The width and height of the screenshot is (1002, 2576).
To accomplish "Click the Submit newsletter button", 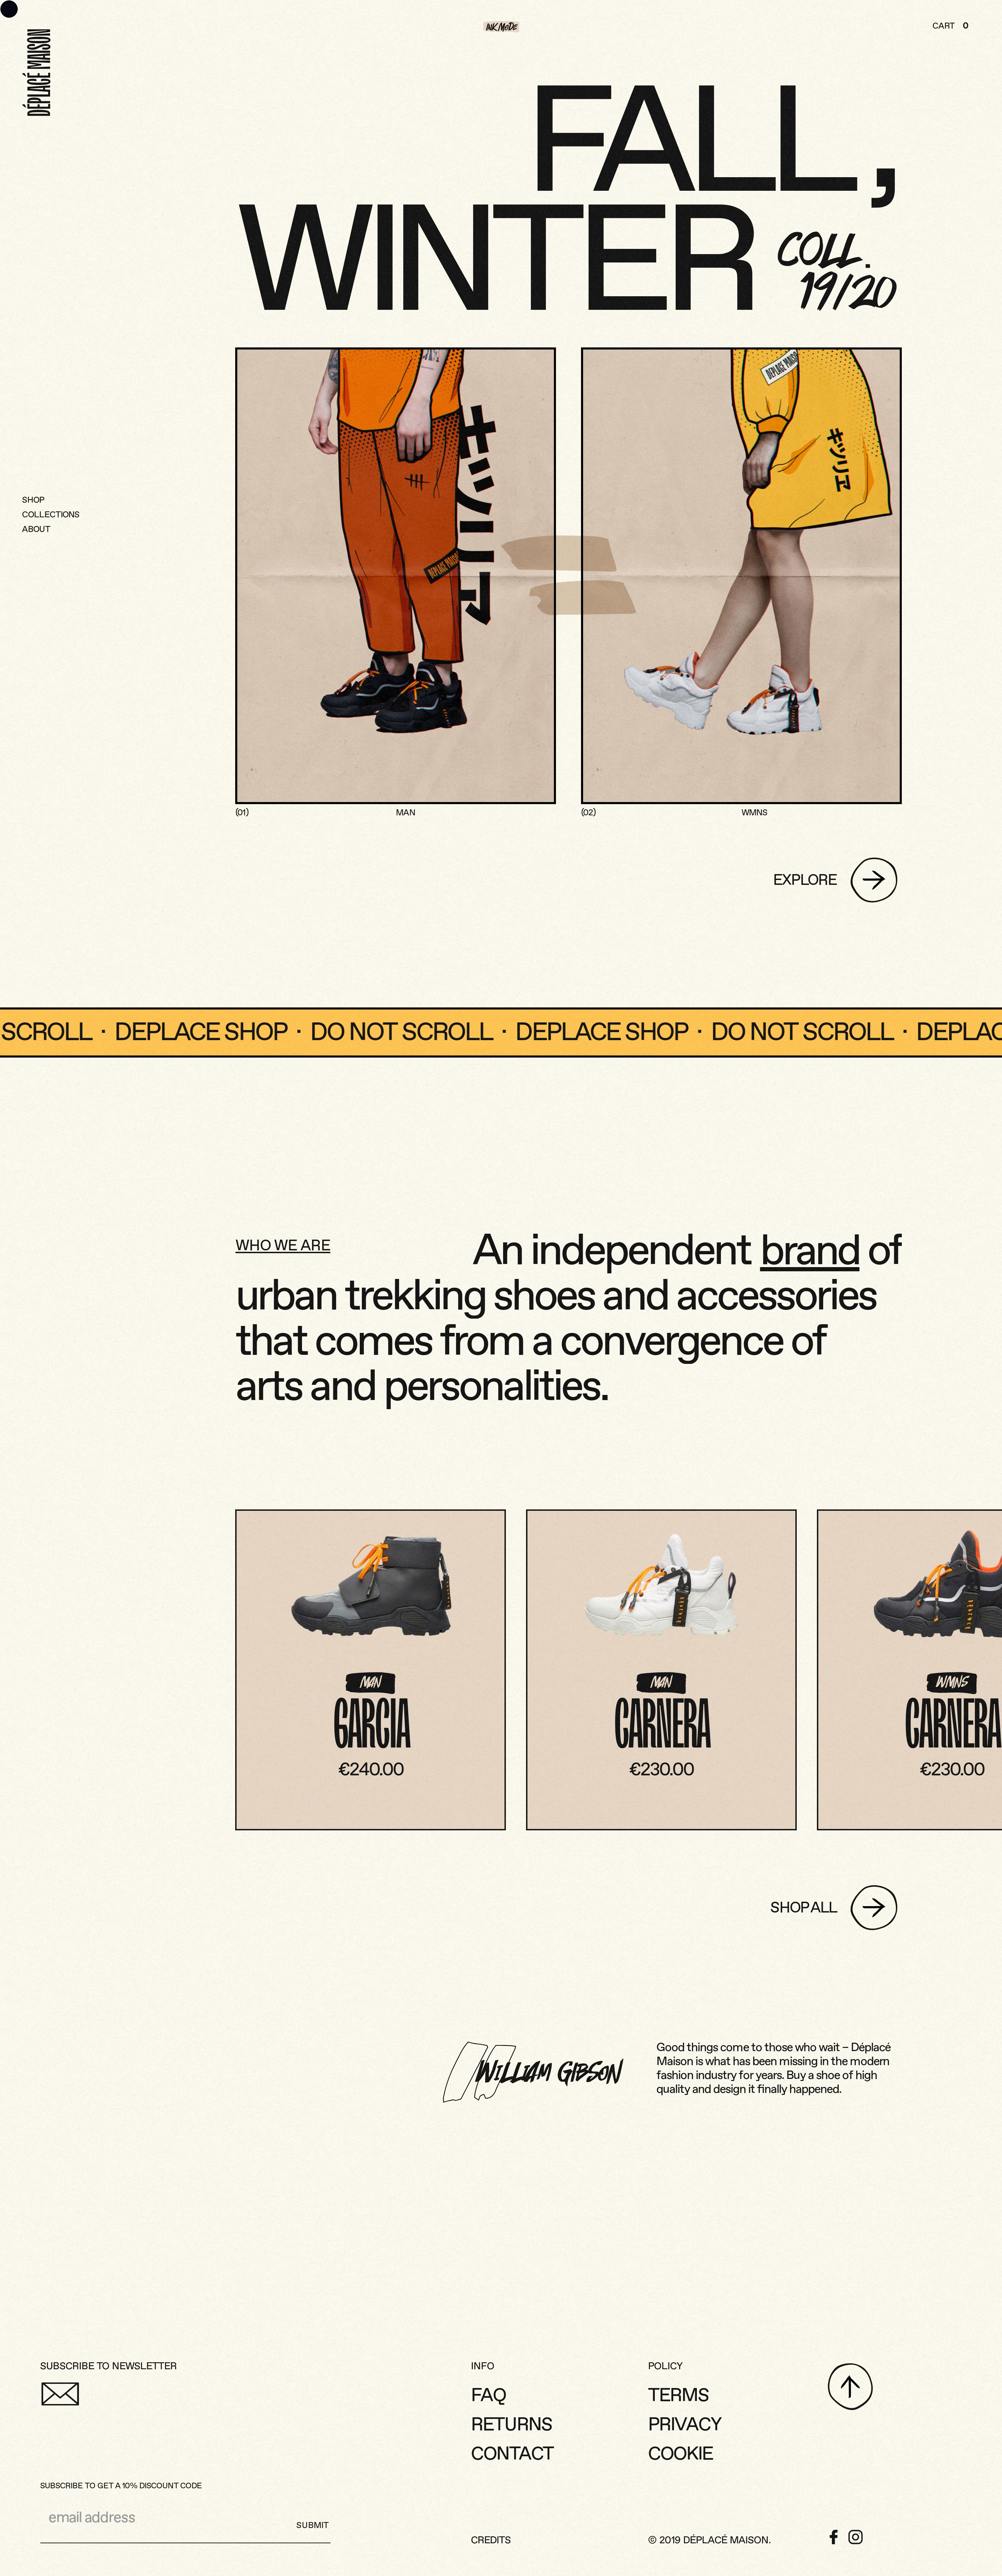I will click(x=312, y=2524).
